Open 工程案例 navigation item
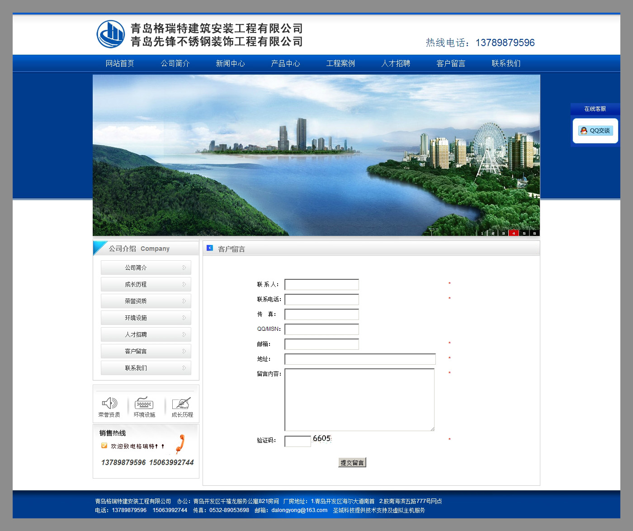633x531 pixels. click(340, 63)
